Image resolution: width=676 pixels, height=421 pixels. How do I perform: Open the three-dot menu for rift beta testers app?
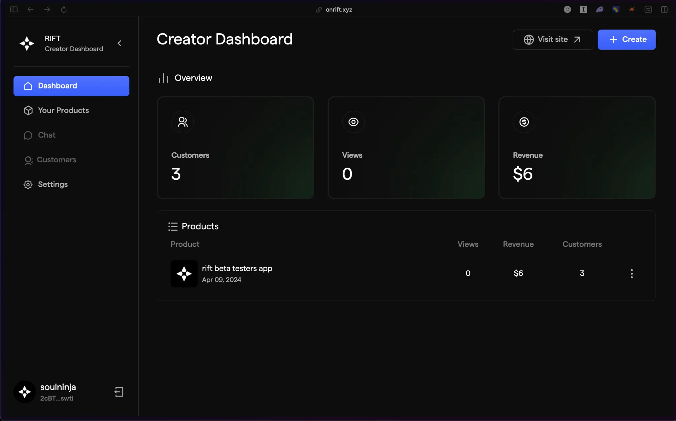631,274
